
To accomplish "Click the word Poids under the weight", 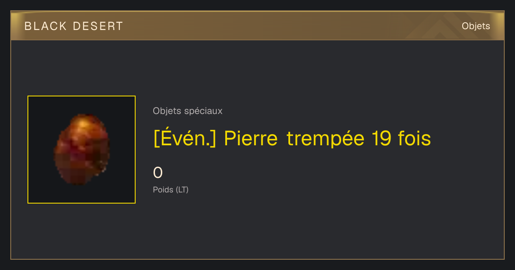I will tap(163, 189).
